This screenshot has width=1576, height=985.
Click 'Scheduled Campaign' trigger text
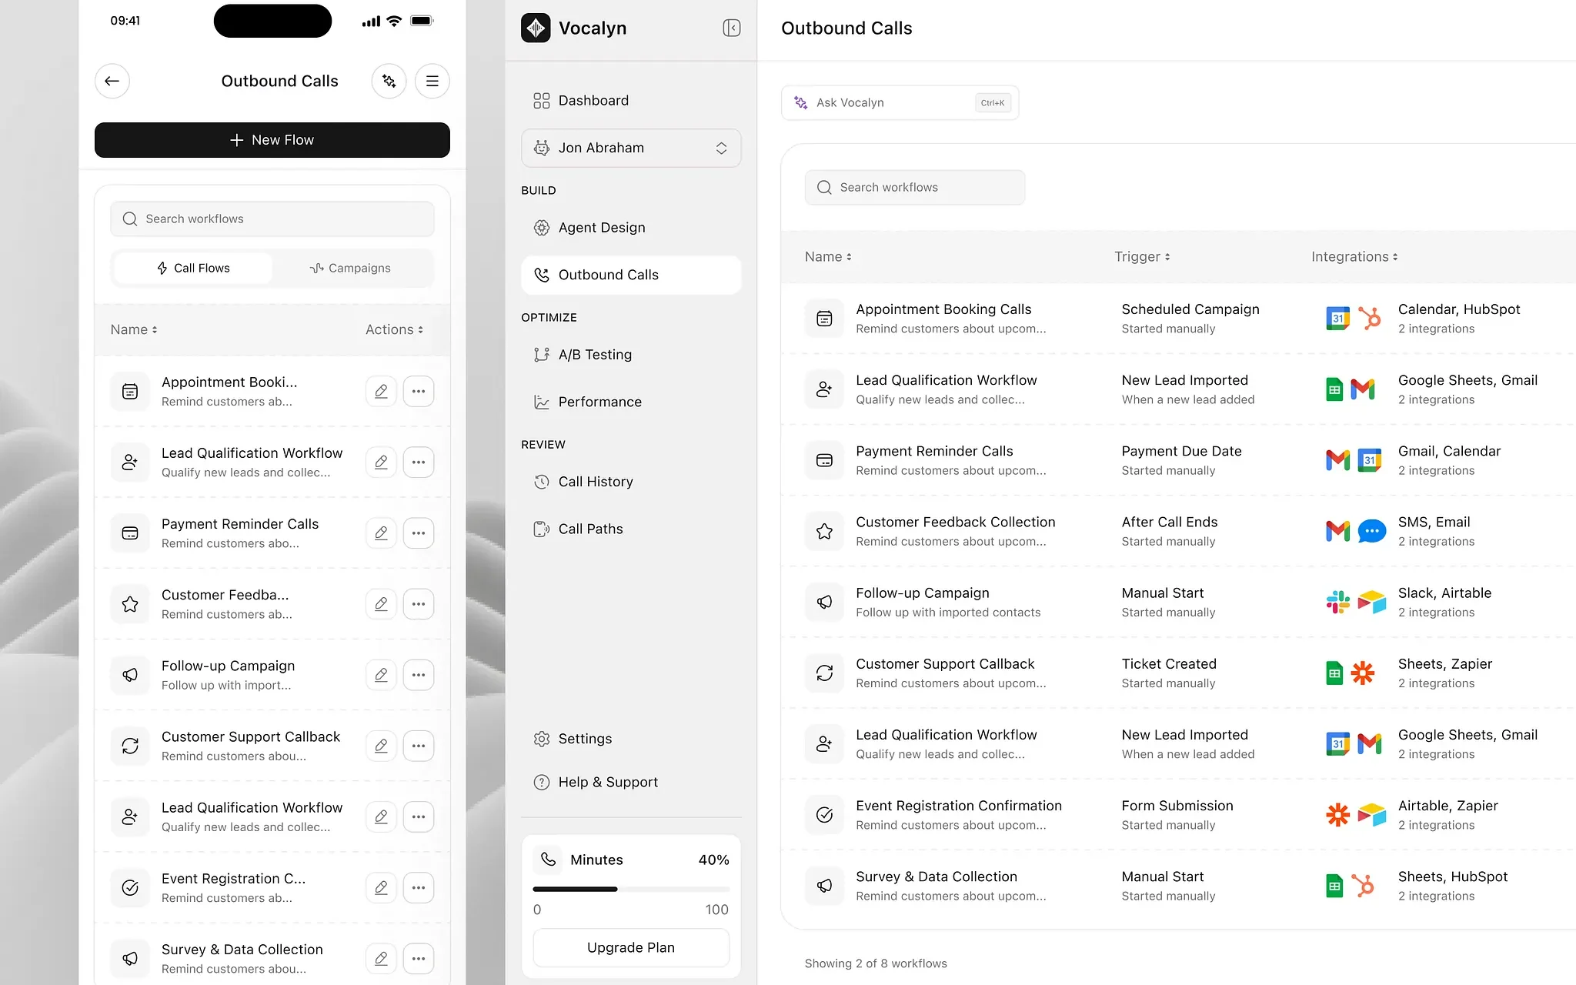1190,309
